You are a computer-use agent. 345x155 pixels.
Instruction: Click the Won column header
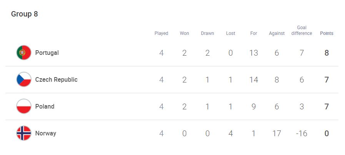click(x=184, y=33)
